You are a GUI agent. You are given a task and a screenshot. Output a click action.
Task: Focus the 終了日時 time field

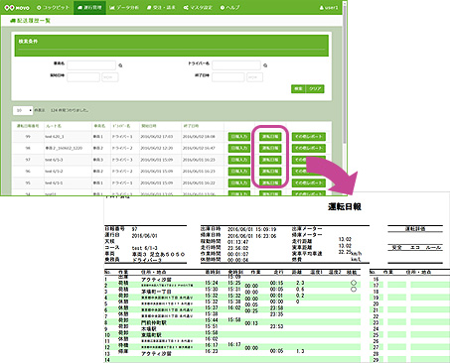pos(254,77)
